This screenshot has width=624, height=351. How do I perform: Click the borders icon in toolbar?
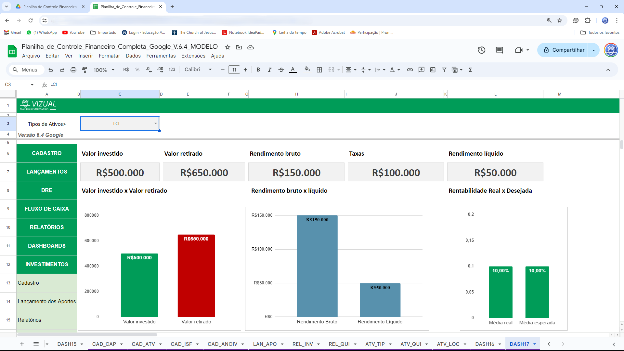319,70
